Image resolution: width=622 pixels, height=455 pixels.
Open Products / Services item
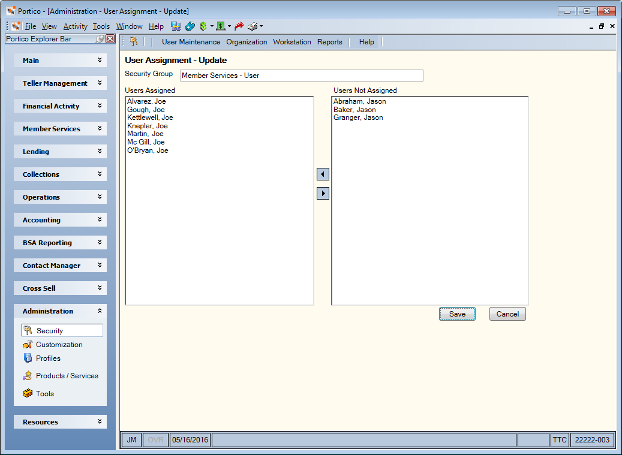tap(67, 376)
